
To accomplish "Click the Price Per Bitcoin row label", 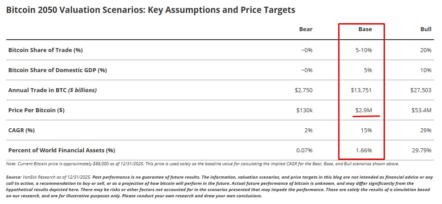I will pos(36,110).
